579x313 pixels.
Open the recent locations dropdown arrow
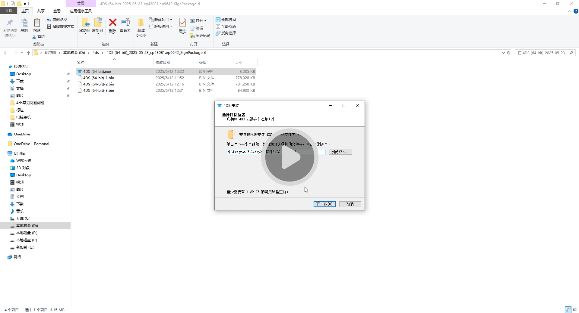pos(22,53)
